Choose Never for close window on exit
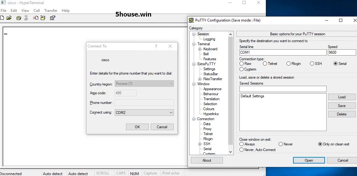 [281, 144]
